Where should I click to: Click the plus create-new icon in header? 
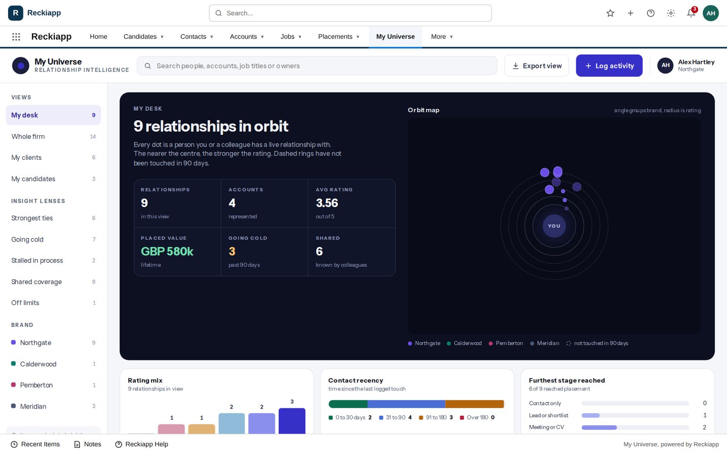tap(630, 13)
